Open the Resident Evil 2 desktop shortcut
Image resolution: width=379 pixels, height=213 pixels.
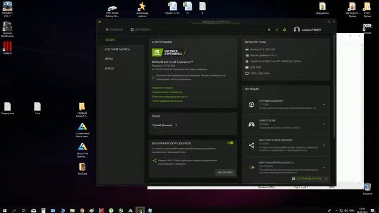point(7,9)
